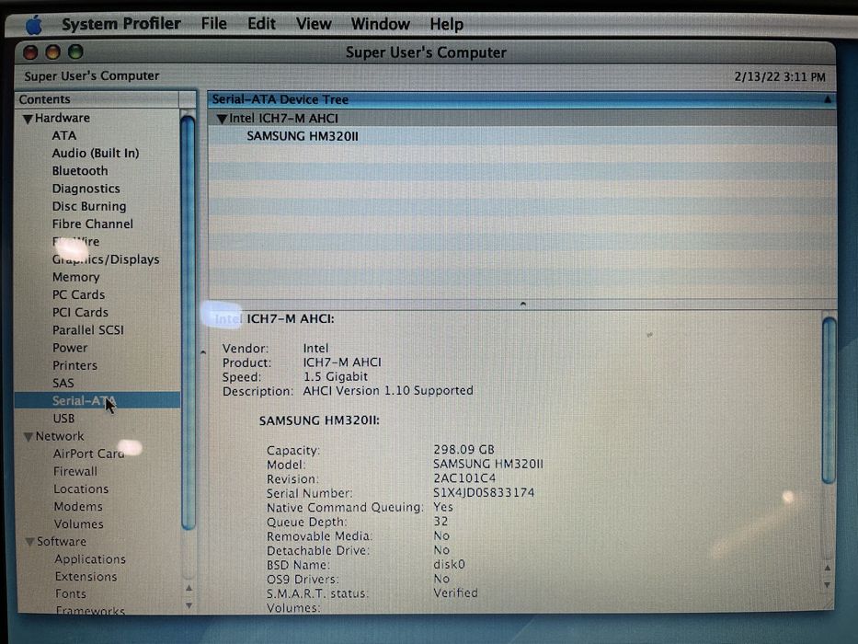The width and height of the screenshot is (858, 644).
Task: Open the Apple menu
Action: point(34,25)
